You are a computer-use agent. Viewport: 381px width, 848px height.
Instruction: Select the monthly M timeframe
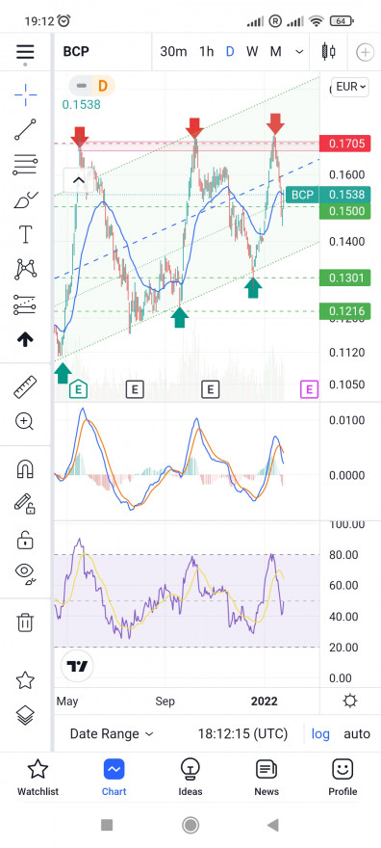(276, 52)
